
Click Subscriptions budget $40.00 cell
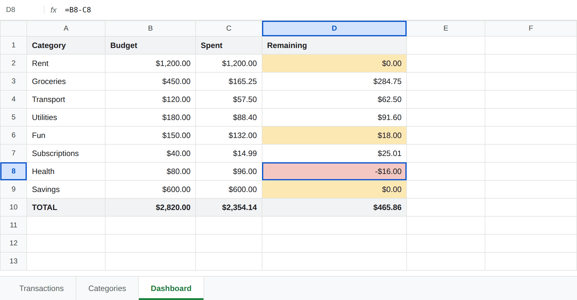151,153
